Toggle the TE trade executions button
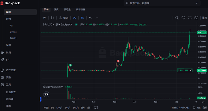The height and width of the screenshot is (111, 208). [x=82, y=18]
